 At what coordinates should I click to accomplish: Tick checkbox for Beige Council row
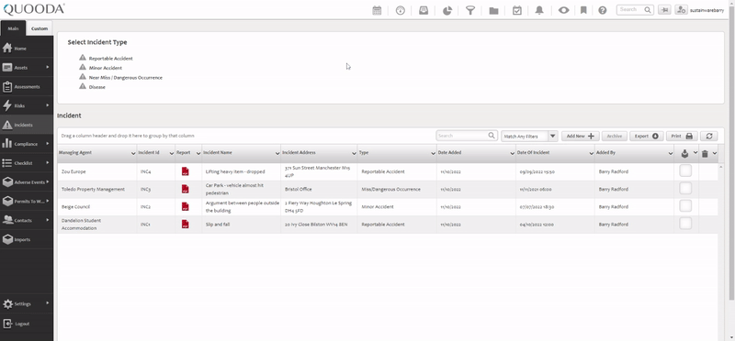685,206
